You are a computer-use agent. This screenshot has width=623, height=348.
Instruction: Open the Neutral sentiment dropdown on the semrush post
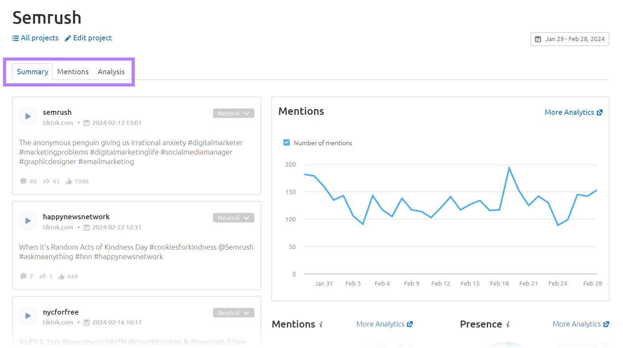click(234, 113)
